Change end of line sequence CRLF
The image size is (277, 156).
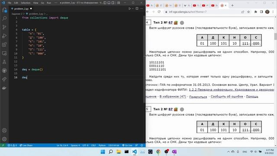pos(93,145)
